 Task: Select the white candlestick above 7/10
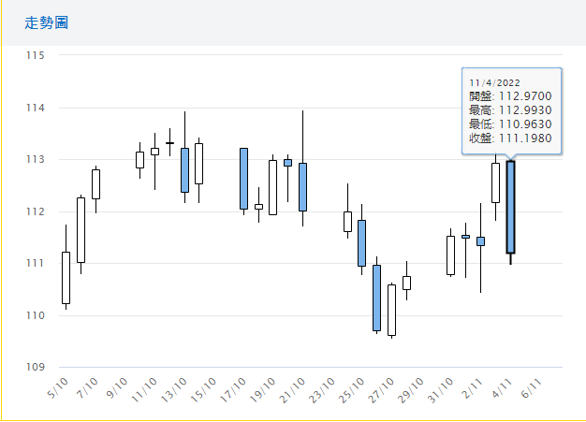click(95, 183)
